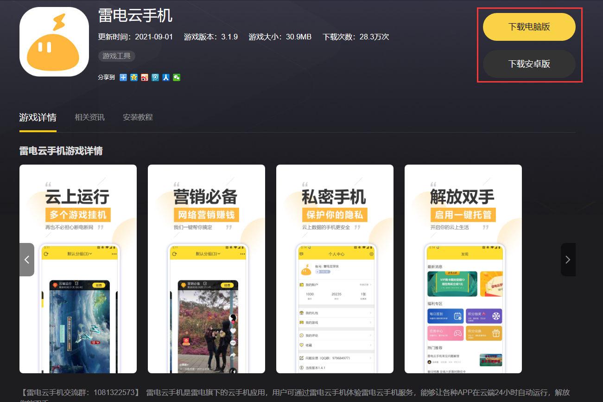Click the Pinterest-style P share icon

click(x=155, y=77)
